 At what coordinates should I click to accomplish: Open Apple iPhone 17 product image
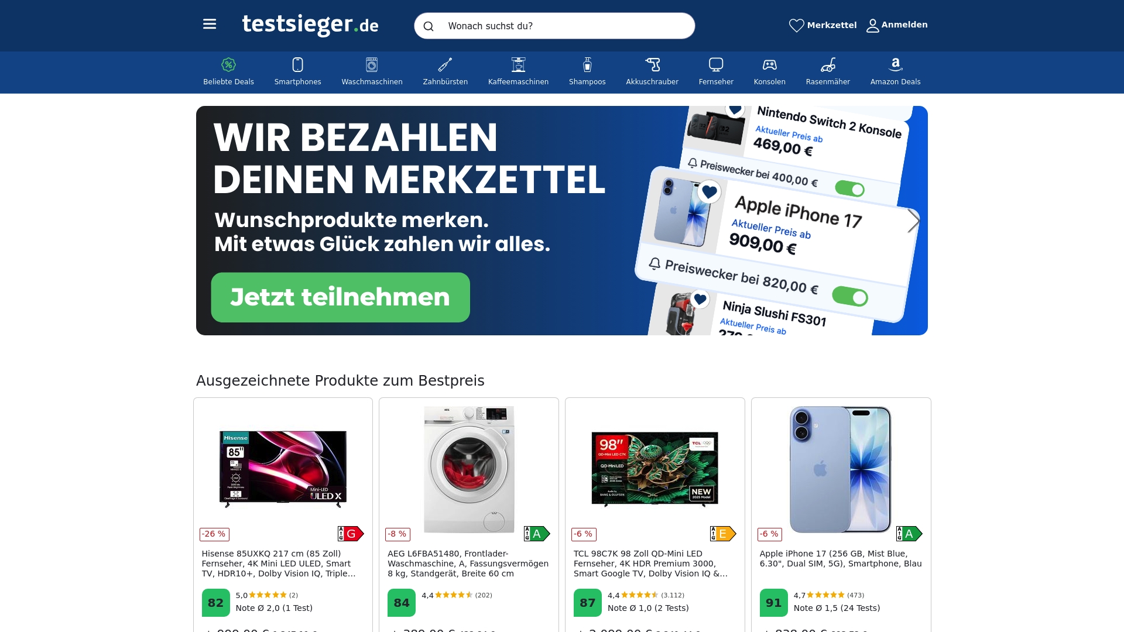coord(841,469)
